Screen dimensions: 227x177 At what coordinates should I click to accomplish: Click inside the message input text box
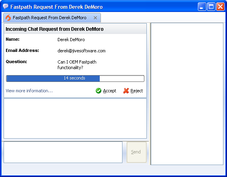click(63, 152)
